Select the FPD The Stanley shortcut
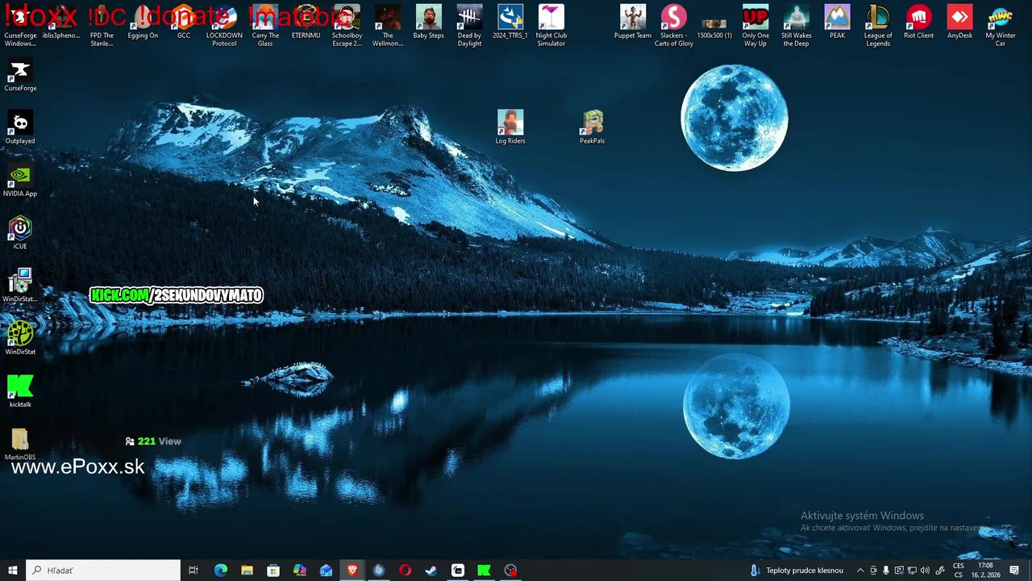1032x581 pixels. point(102,26)
